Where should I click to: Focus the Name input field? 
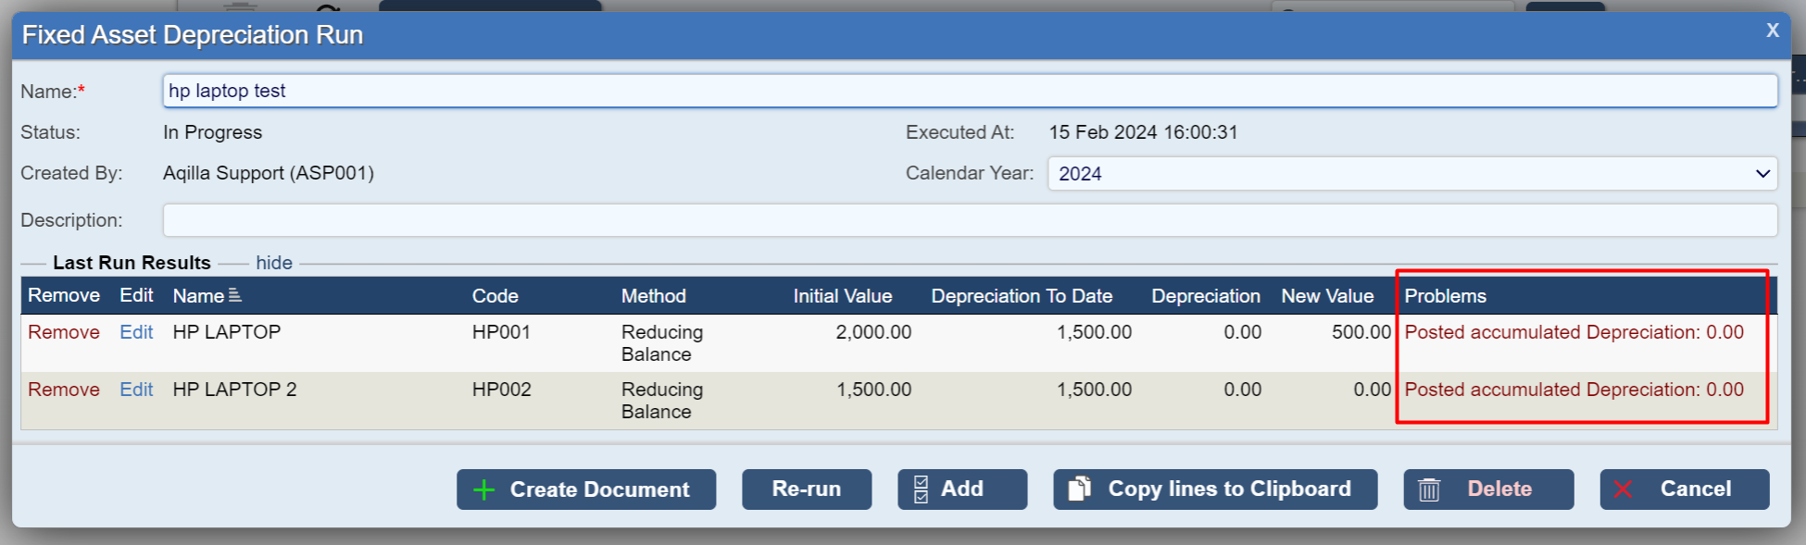[969, 91]
